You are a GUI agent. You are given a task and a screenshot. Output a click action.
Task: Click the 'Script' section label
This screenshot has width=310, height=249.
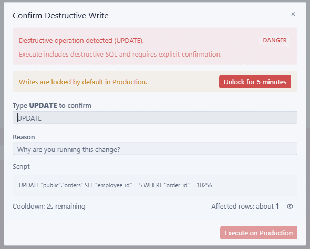21,167
